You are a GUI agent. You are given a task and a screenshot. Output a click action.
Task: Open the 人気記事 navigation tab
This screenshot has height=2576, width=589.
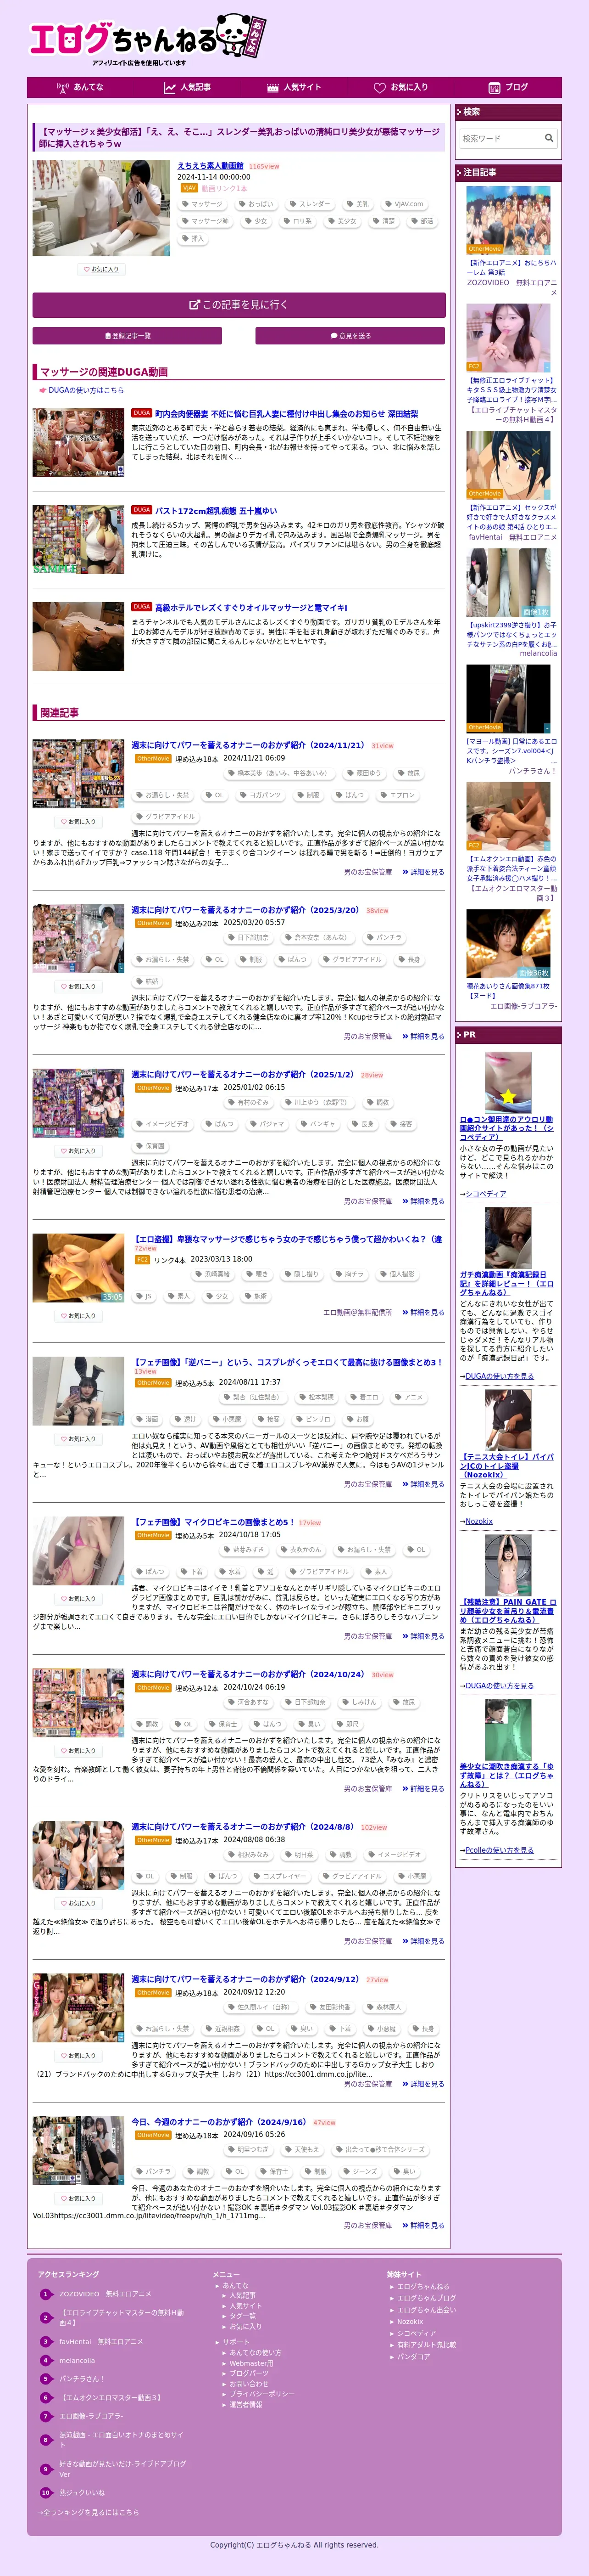point(187,88)
